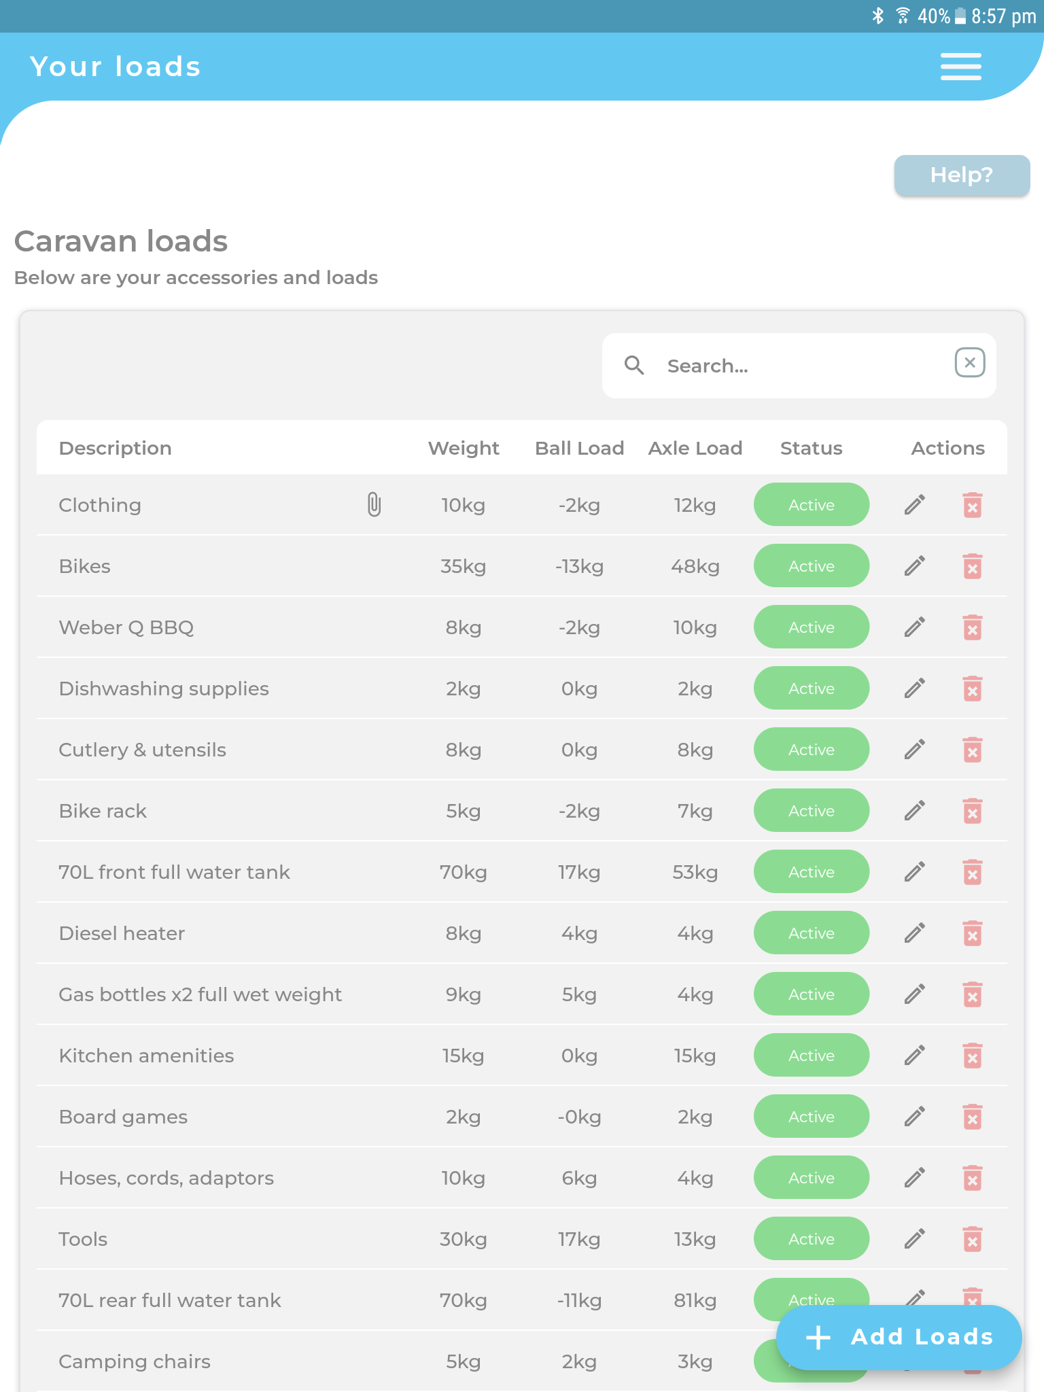Click the search magnifier icon
The width and height of the screenshot is (1044, 1392).
point(635,365)
